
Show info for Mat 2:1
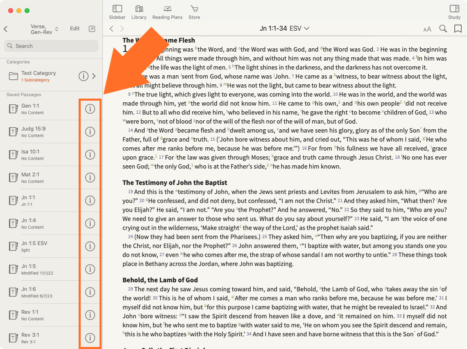tap(90, 178)
